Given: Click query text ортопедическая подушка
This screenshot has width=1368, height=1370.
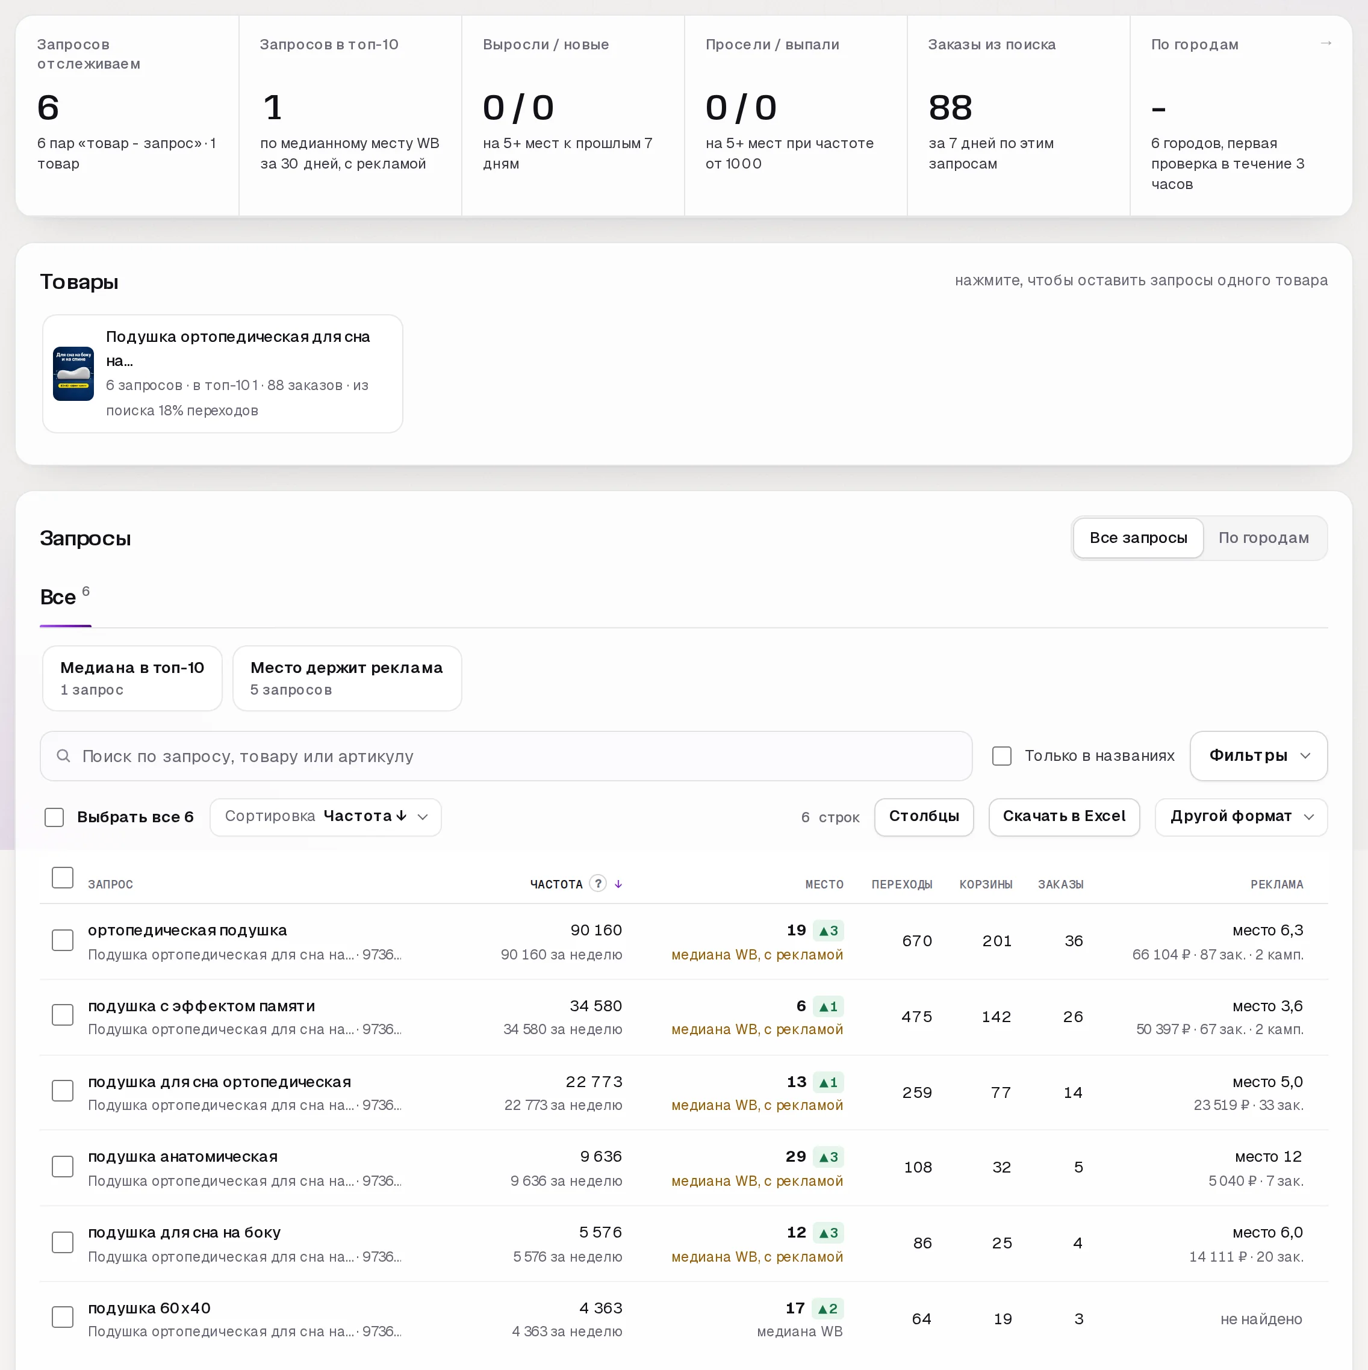Looking at the screenshot, I should (x=187, y=929).
